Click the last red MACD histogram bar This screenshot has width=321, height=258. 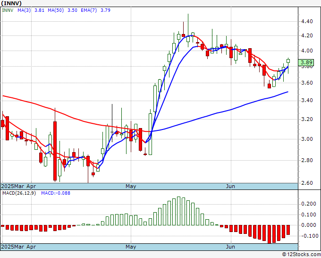click(x=288, y=230)
